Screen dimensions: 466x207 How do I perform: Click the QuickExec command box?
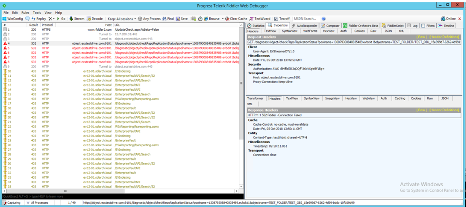point(123,197)
